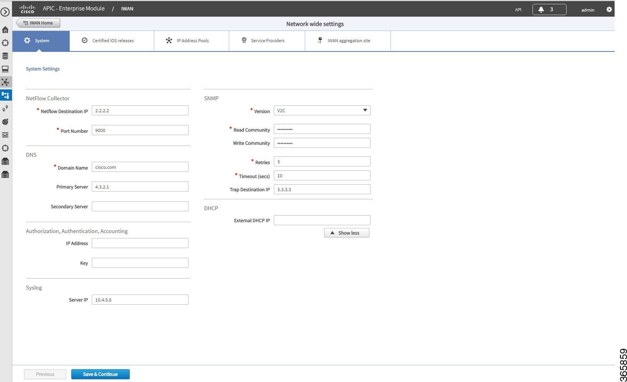Image resolution: width=627 pixels, height=382 pixels.
Task: Open the wavy lines icon in the sidebar
Action: click(x=5, y=135)
